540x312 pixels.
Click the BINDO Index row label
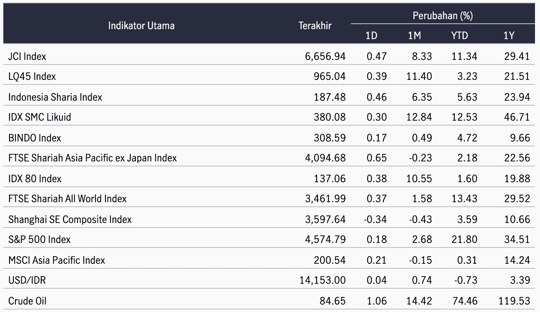35,138
